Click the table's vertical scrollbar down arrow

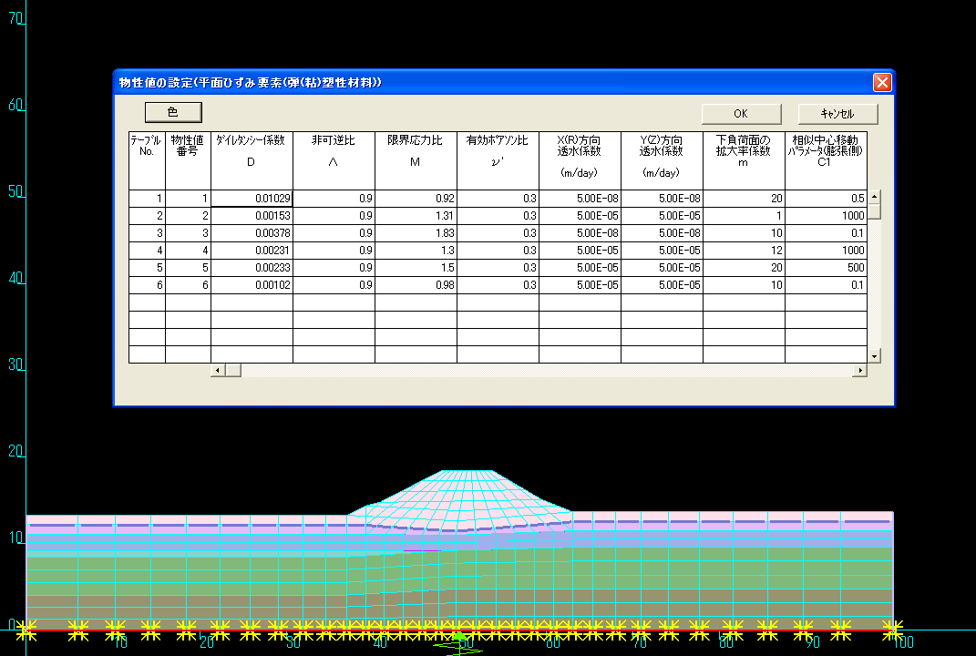tap(874, 356)
